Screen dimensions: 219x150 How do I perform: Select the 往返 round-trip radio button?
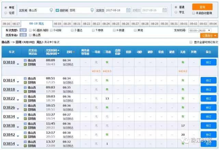6,13
